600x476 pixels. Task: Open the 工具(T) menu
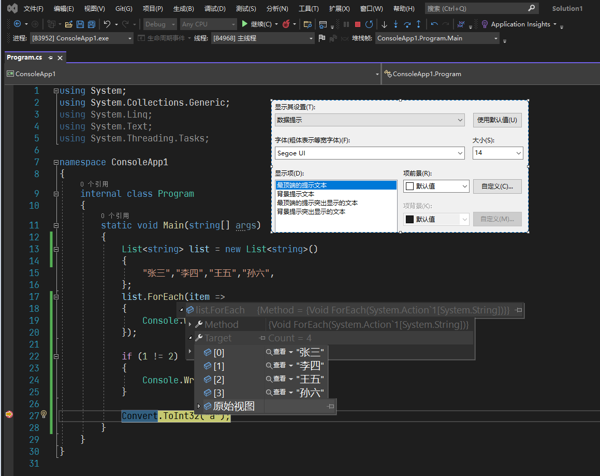(308, 9)
